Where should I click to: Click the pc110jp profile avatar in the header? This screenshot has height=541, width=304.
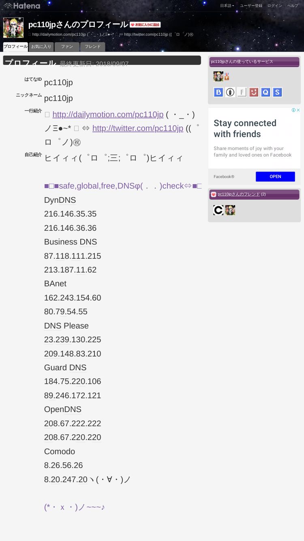tap(13, 28)
